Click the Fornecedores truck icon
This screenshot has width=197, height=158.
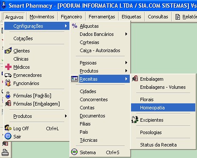click(8, 75)
